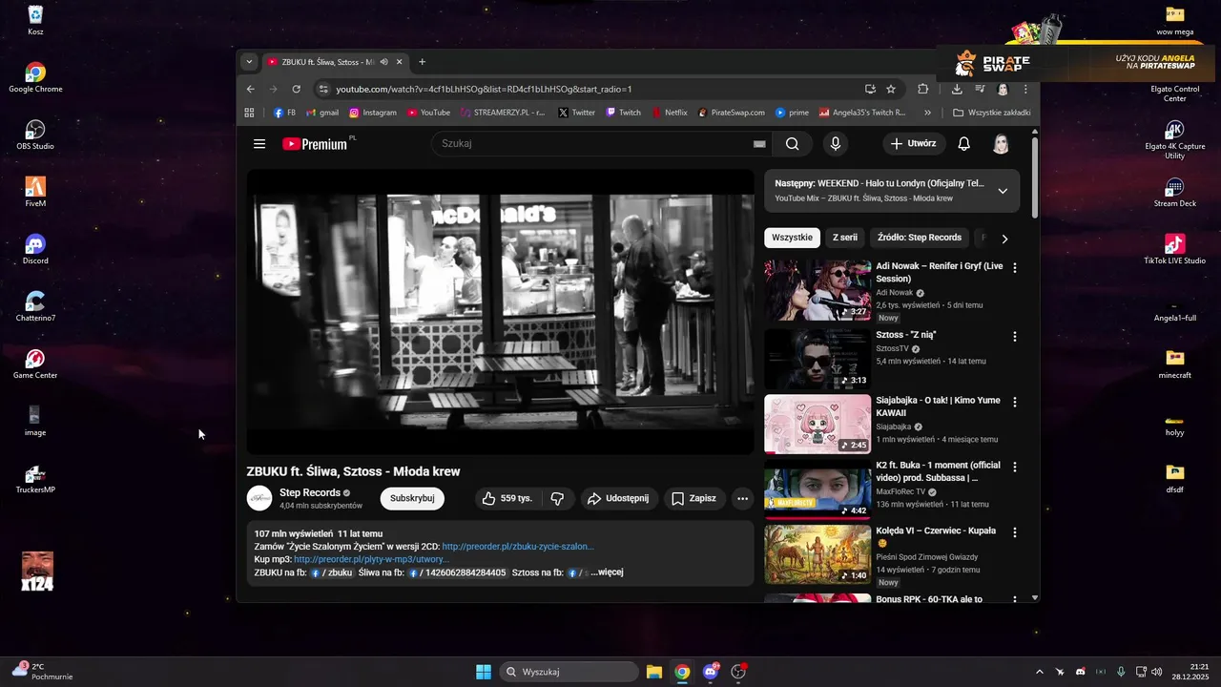
Task: Open a new Chrome tab
Action: pos(422,62)
